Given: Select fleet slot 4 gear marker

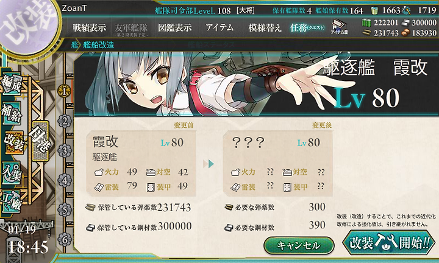Looking at the screenshot, I should pyautogui.click(x=65, y=180).
